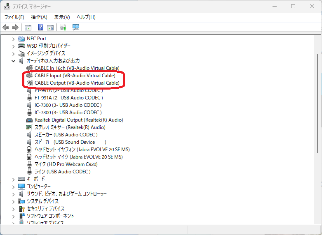Click the CABLE Output device icon
322x235 pixels.
point(29,83)
